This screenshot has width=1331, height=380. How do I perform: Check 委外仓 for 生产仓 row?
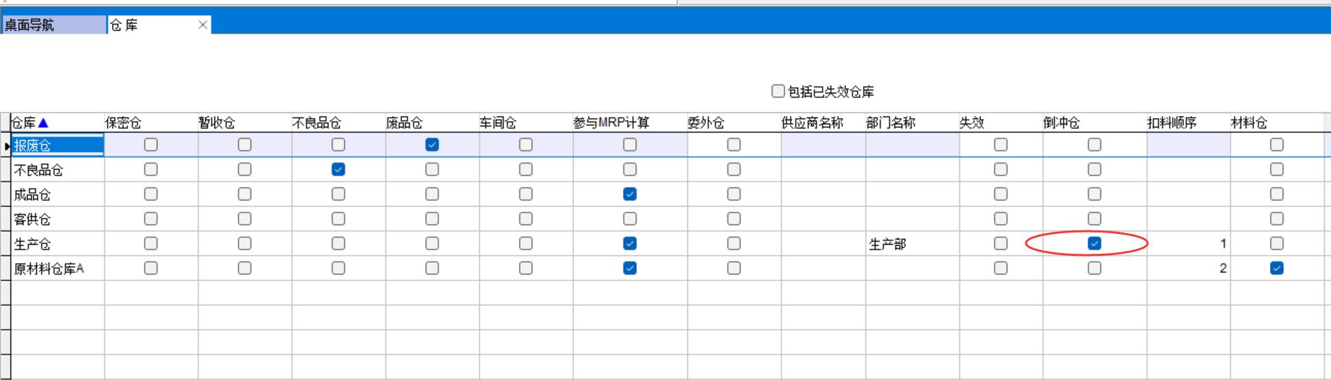(x=734, y=244)
